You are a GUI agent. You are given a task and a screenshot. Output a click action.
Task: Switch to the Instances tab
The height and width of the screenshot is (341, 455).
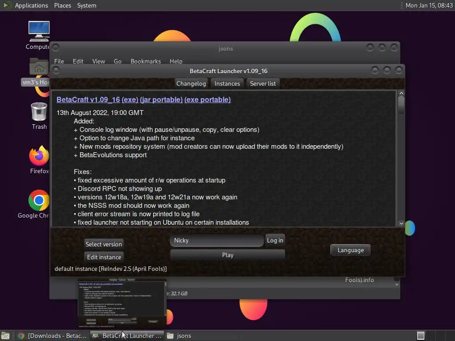point(227,83)
